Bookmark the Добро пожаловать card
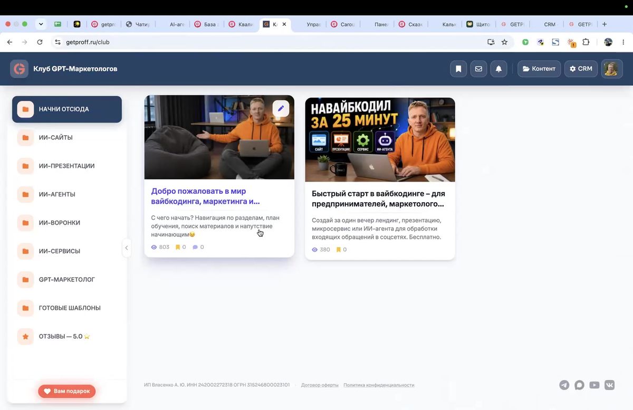Screen dimensions: 633x410 (x=180, y=247)
